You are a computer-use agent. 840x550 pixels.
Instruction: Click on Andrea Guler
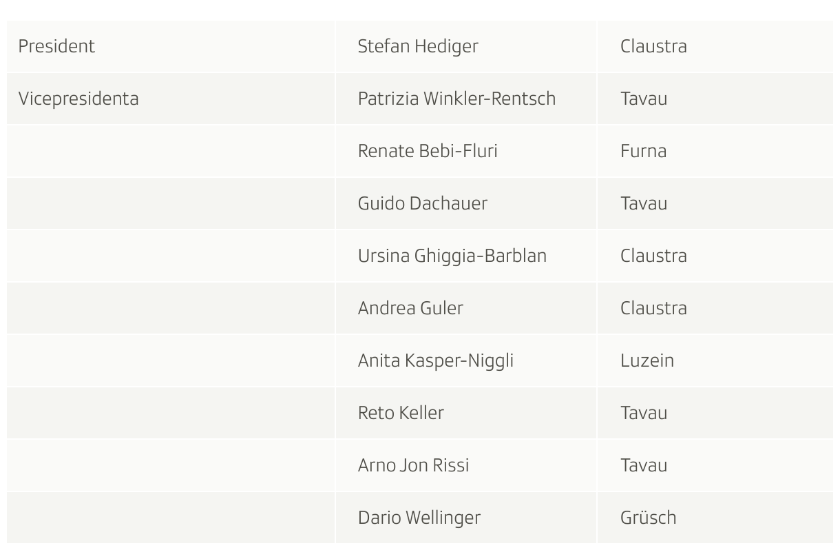click(x=410, y=308)
